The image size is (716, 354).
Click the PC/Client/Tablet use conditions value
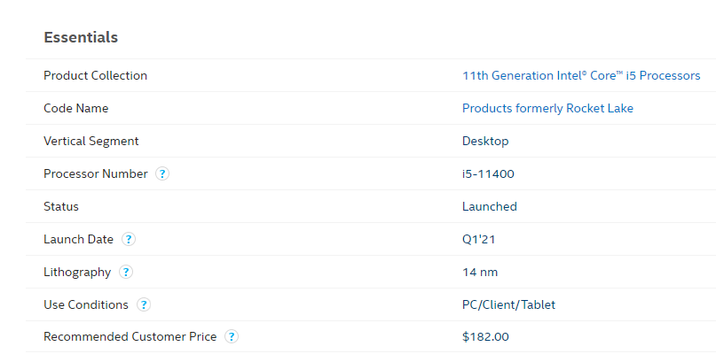pos(508,304)
